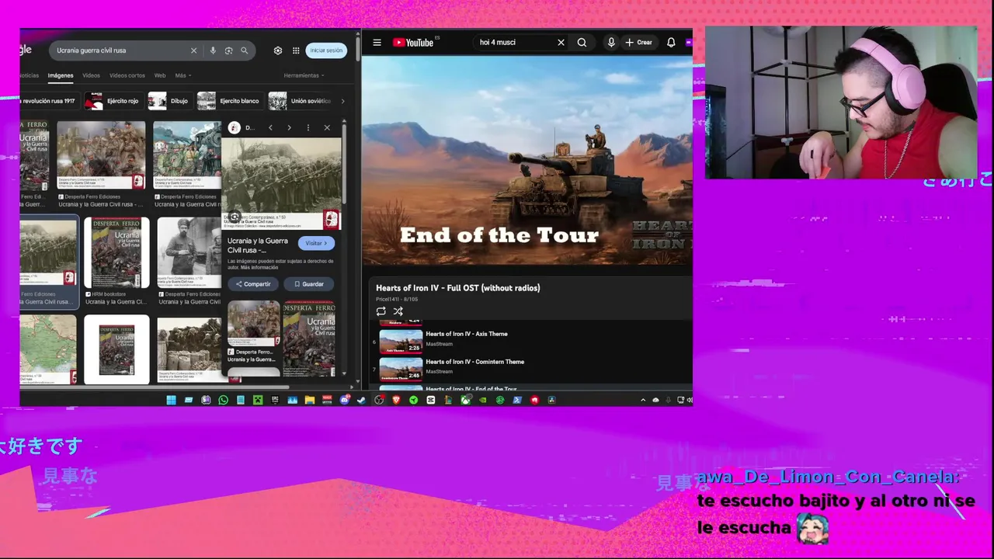Viewport: 994px width, 559px height.
Task: Click the Visitar button in preview
Action: [316, 243]
